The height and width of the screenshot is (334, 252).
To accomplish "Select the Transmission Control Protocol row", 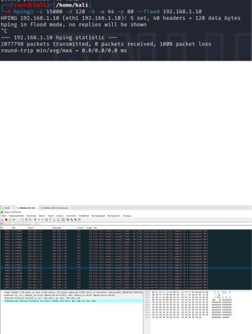I will coord(71,301).
